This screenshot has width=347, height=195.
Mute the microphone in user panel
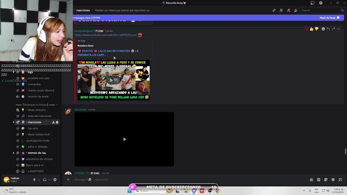pyautogui.click(x=34, y=180)
